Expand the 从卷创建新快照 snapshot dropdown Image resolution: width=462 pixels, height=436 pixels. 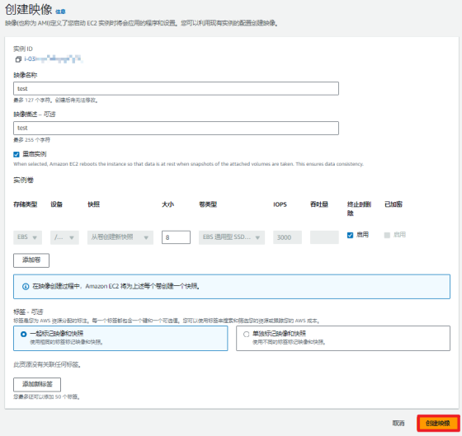[120, 237]
